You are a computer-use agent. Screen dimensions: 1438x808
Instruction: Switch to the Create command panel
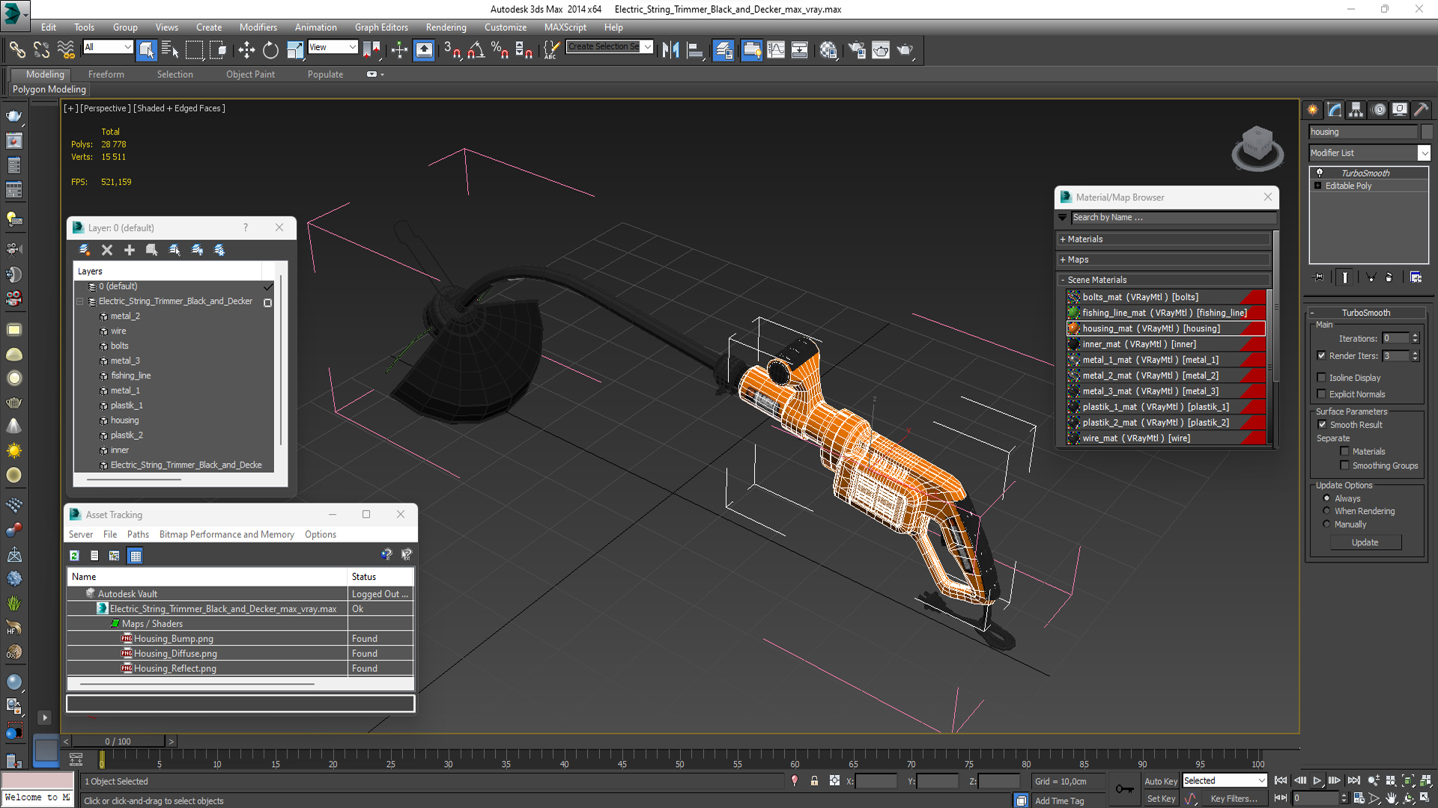tap(1313, 110)
